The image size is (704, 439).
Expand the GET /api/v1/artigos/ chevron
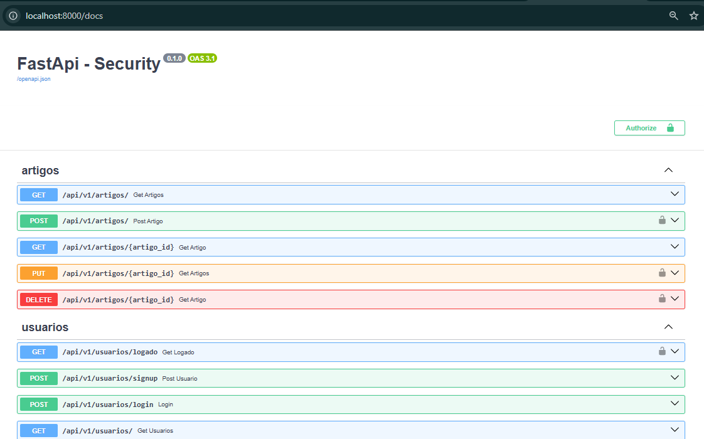(675, 194)
